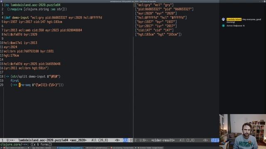266x149 pixels.
Task: Click the eyr:2024 line
Action: pos(10,47)
